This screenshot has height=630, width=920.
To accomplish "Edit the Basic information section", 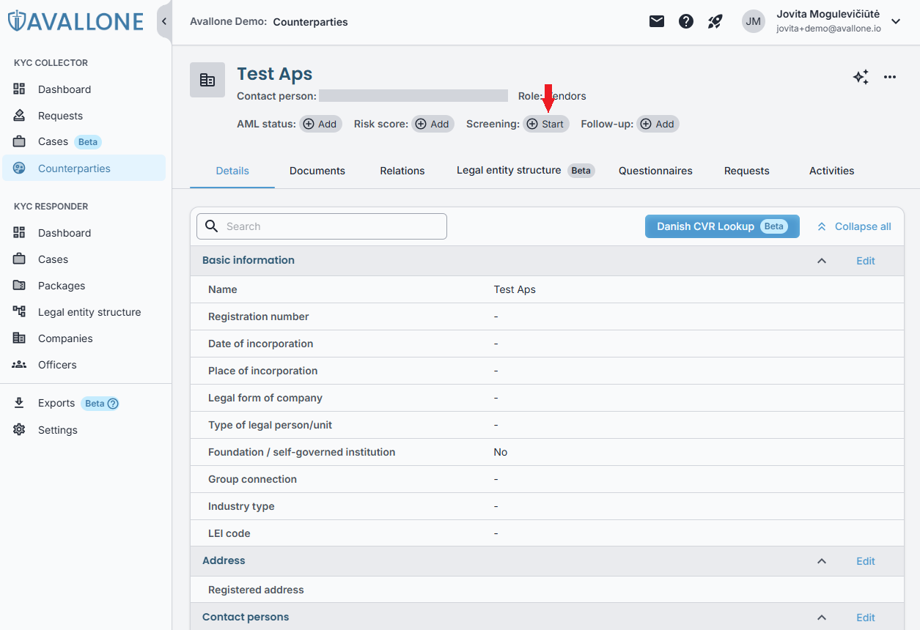I will pos(866,261).
